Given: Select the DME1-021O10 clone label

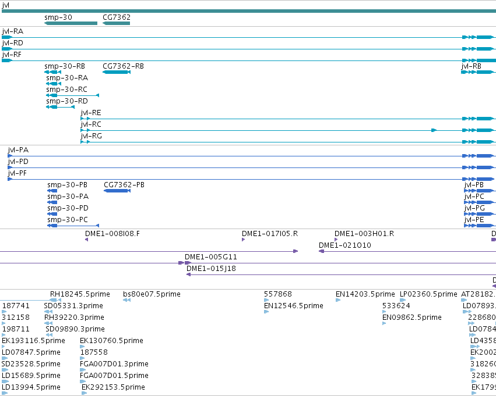Looking at the screenshot, I should point(345,245).
